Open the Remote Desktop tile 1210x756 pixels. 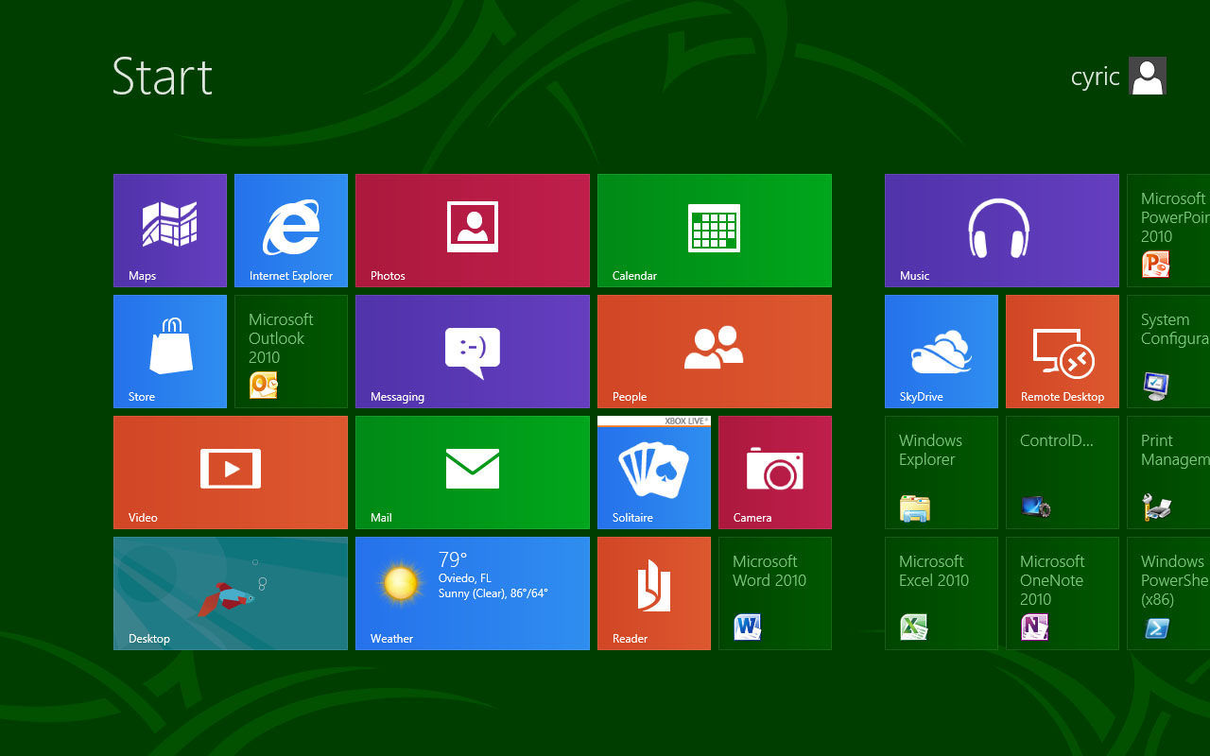[x=1063, y=352]
